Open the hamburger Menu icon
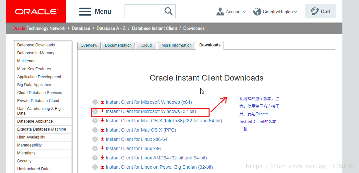Screen dimensions: 359x173 coord(85,12)
